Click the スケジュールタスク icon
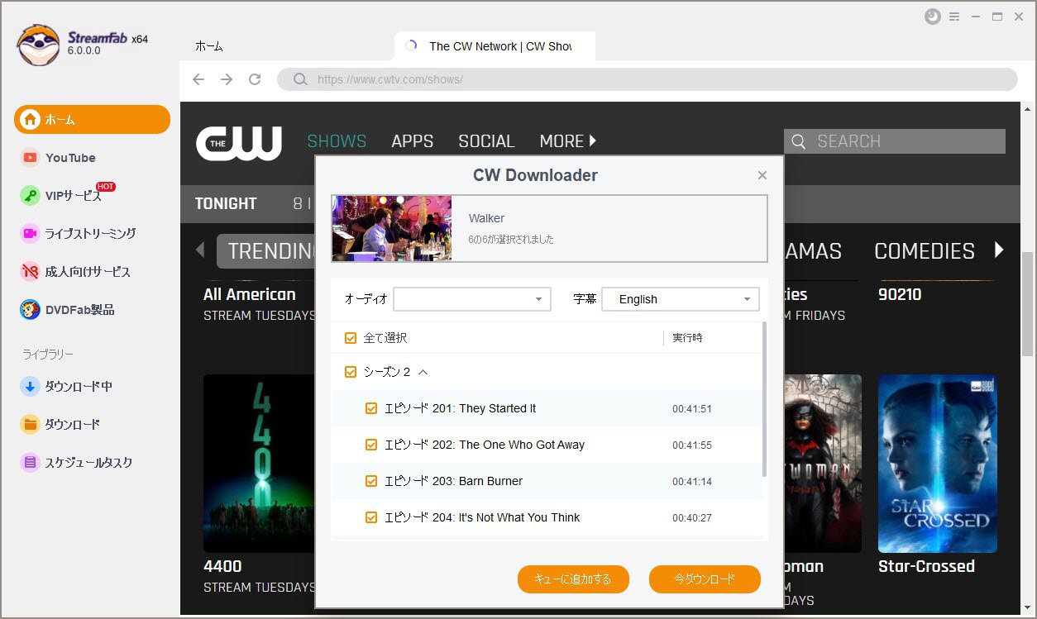 (30, 463)
